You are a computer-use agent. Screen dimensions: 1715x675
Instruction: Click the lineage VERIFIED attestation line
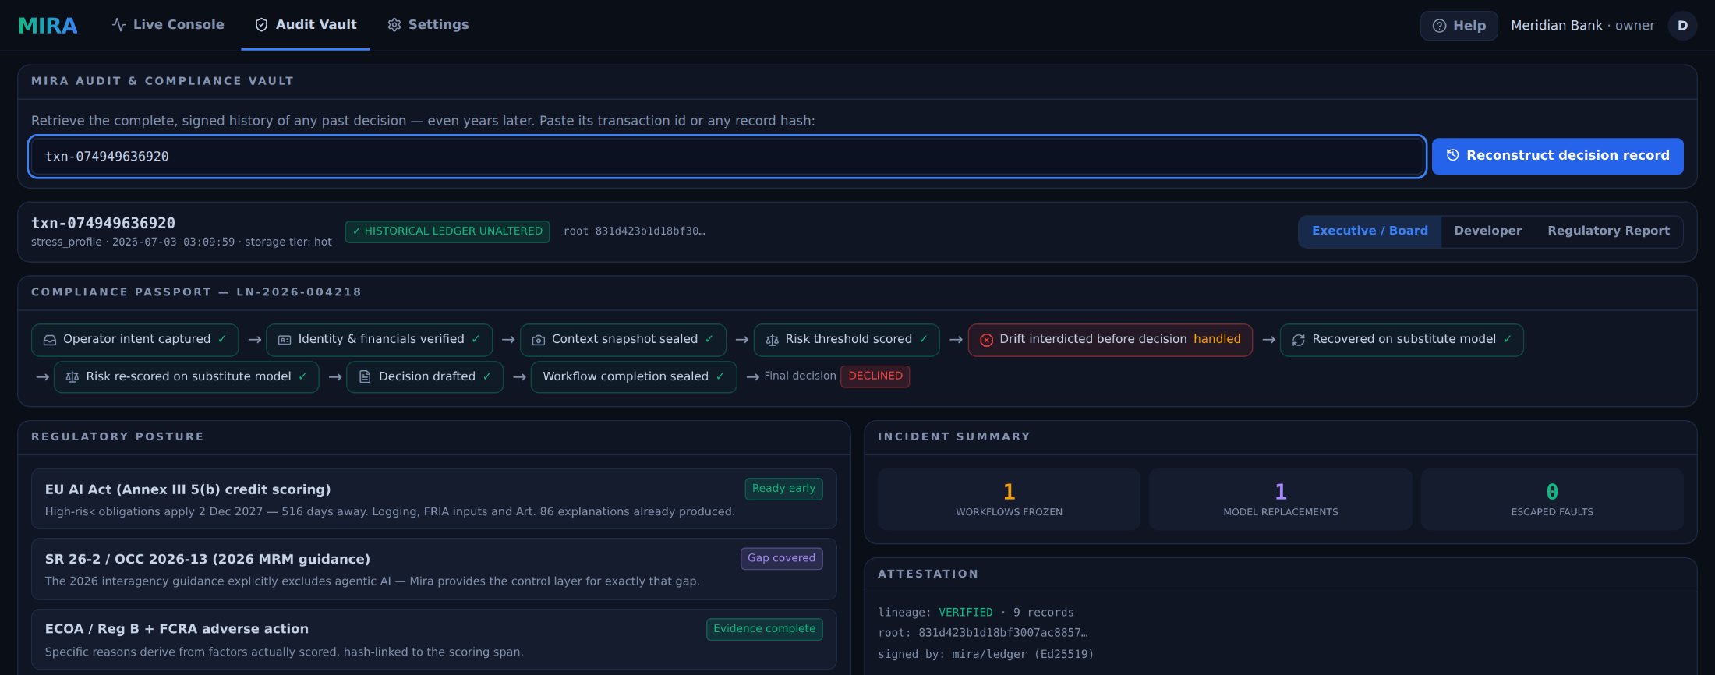tap(975, 613)
